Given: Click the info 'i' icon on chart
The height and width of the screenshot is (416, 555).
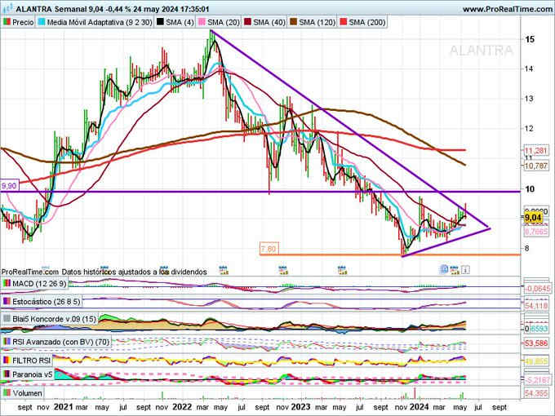Looking at the screenshot, I should pos(465,270).
